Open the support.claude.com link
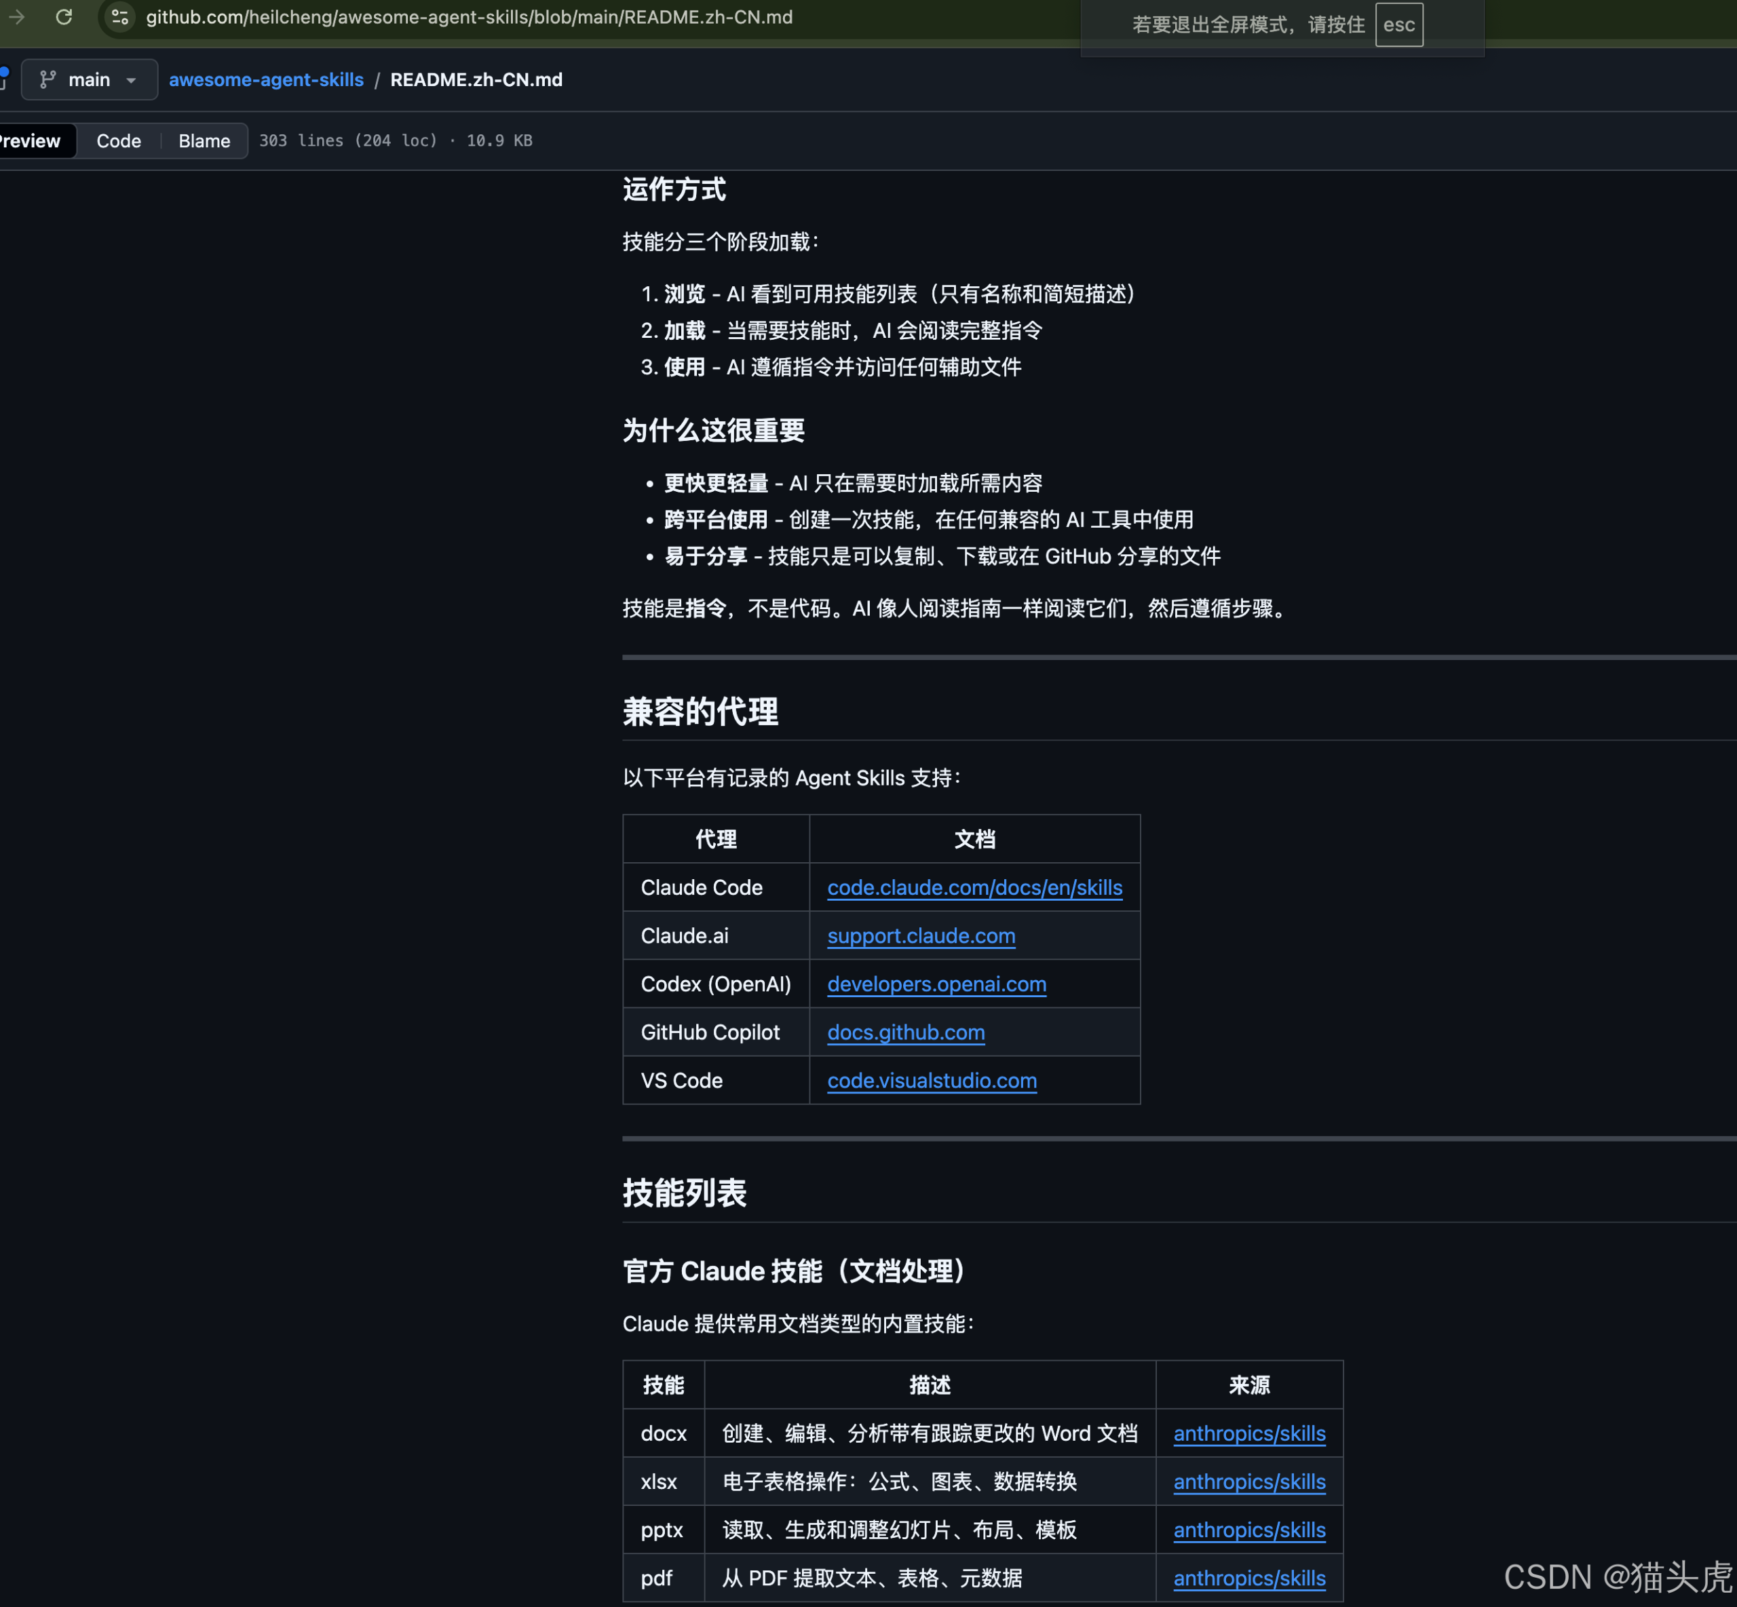Screen dimensions: 1737x1607 click(x=921, y=935)
